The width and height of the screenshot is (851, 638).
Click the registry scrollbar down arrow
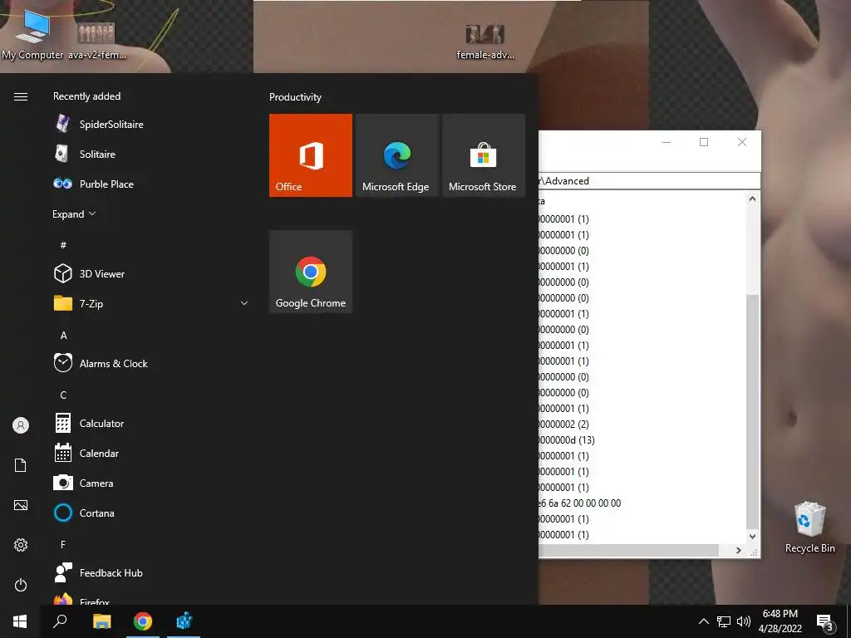752,536
